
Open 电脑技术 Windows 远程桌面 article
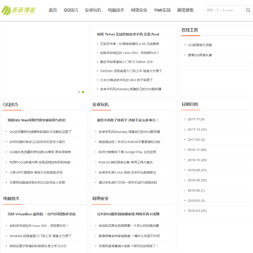pos(41,236)
